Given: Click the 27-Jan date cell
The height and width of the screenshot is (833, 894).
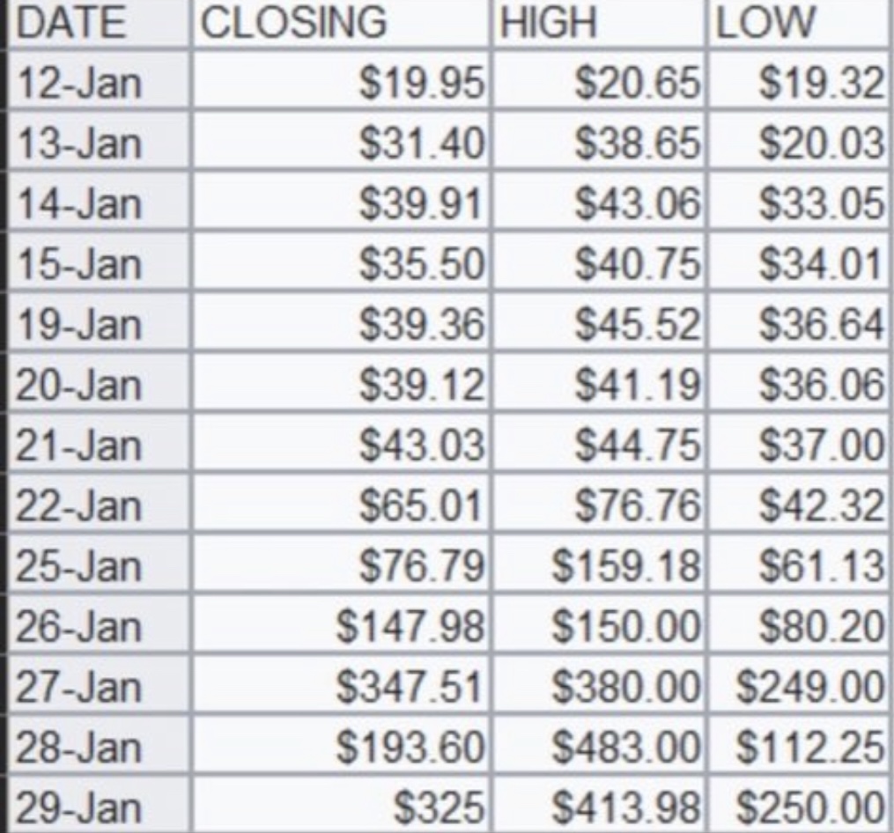Looking at the screenshot, I should 78,686.
